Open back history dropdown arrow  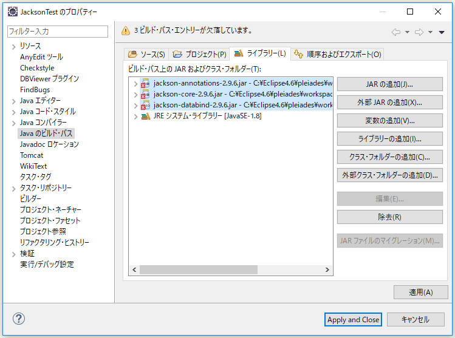(x=407, y=32)
